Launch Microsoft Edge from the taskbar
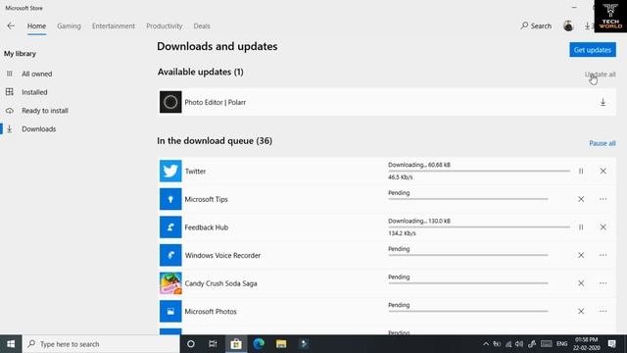Screen dimensions: 627x353 pos(259,344)
